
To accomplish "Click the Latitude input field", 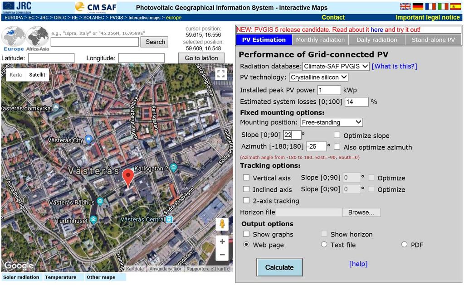I will (51, 58).
